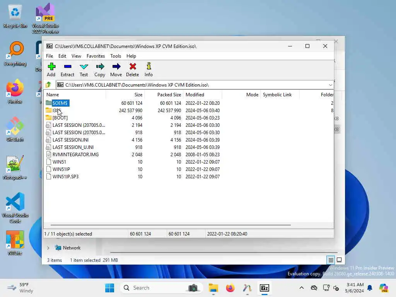The height and width of the screenshot is (297, 396).
Task: Click the Extract toolbar icon
Action: 67,70
